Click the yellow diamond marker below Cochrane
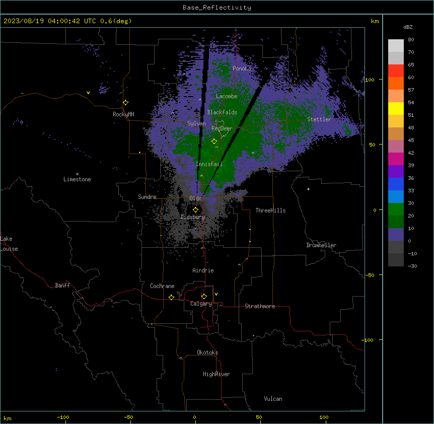Viewport: 434px width, 424px height. click(x=171, y=297)
